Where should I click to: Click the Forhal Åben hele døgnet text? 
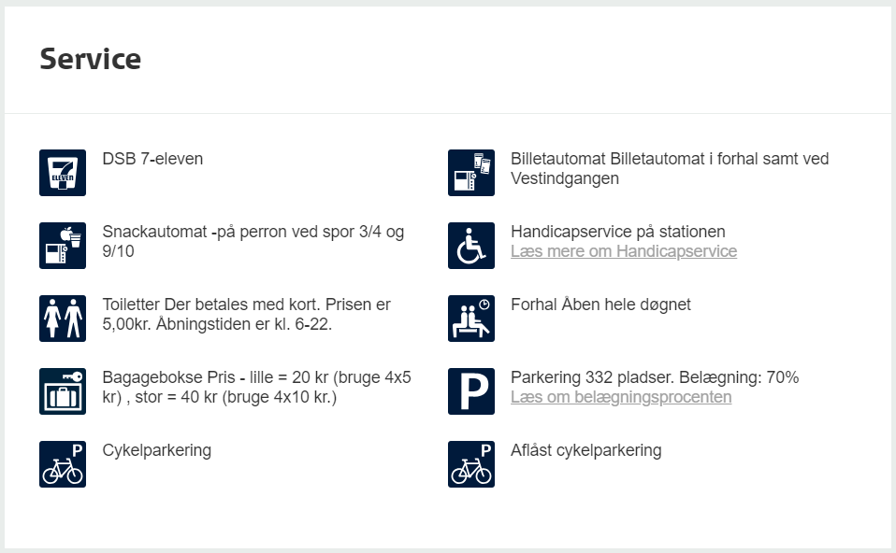click(x=600, y=305)
